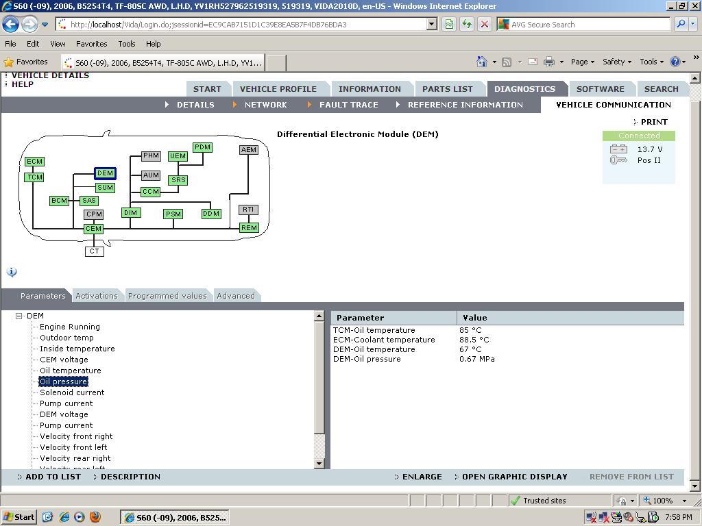702x526 pixels.
Task: Select the DIM module node
Action: 131,213
